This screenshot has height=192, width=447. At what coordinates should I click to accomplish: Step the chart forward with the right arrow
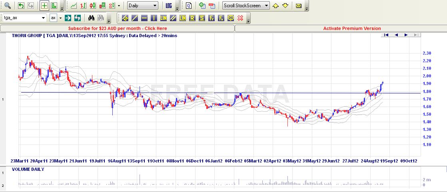click(406, 35)
